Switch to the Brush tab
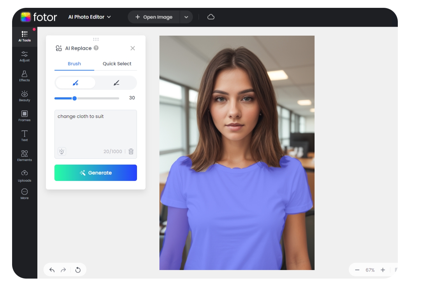The width and height of the screenshot is (427, 285). tap(74, 64)
